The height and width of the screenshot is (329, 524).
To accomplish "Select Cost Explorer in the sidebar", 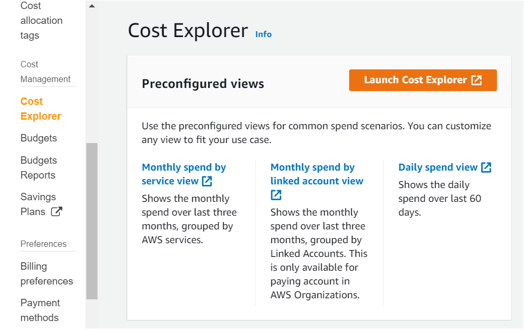I will coord(40,109).
